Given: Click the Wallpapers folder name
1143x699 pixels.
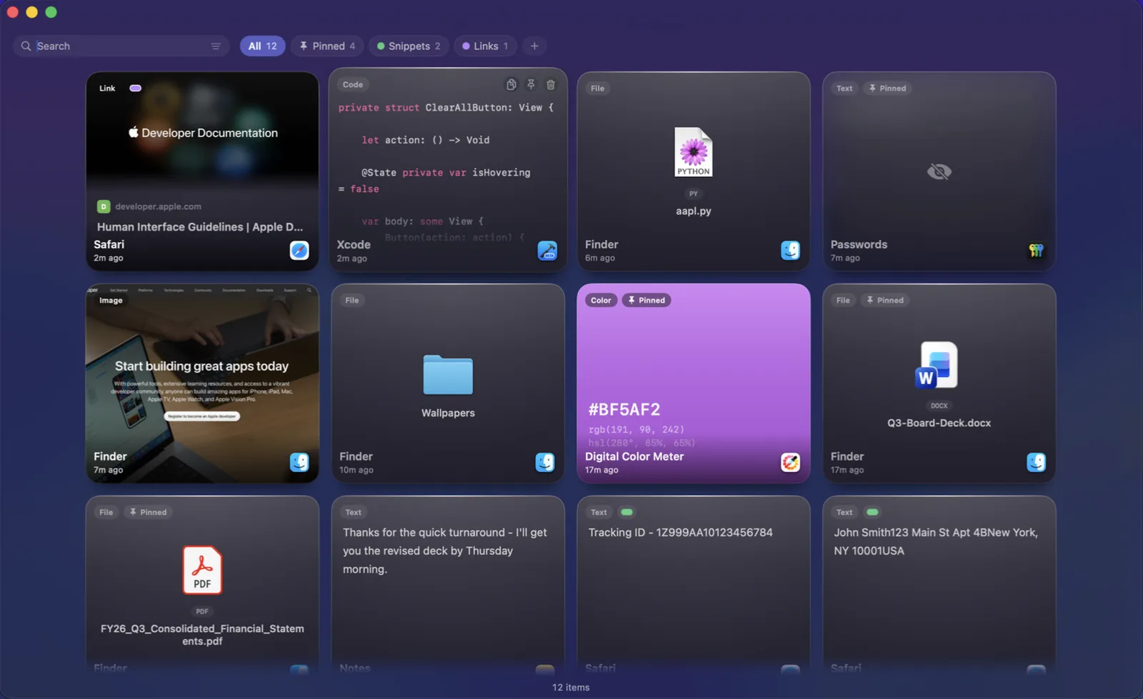Looking at the screenshot, I should click(x=448, y=413).
